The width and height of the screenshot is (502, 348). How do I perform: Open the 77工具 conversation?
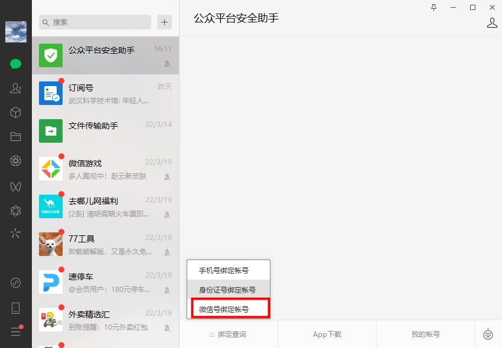(105, 244)
